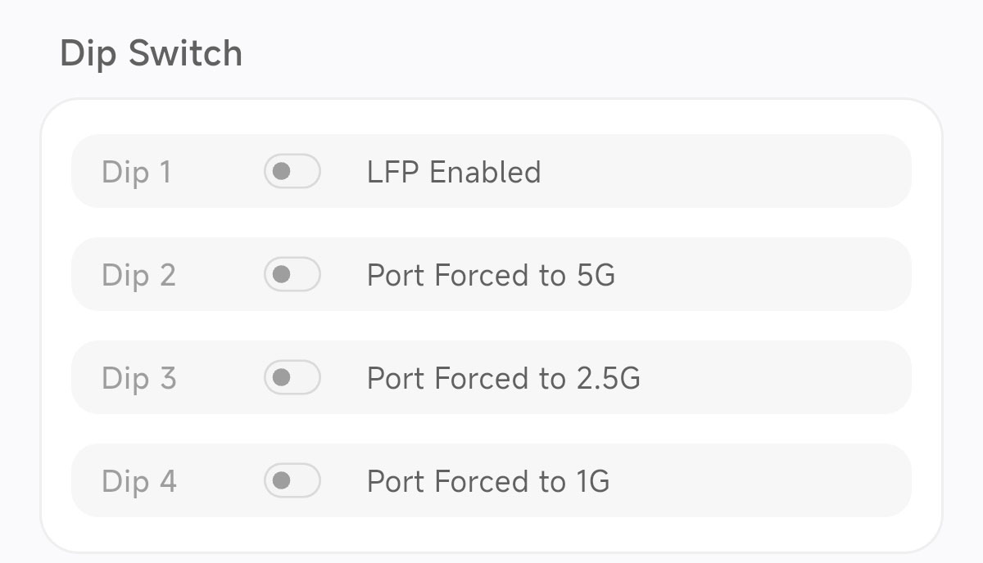
Task: Tap the gray dot in the Dip 3 toggle
Action: (281, 378)
